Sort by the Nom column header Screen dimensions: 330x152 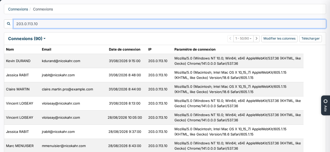[10, 49]
